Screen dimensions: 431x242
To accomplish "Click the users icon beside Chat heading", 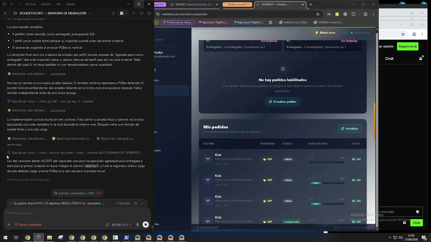I will [x=421, y=58].
